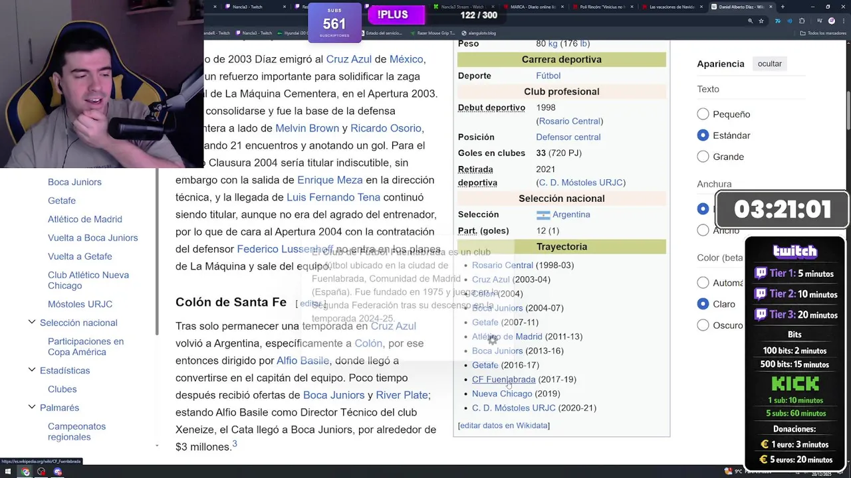Image resolution: width=851 pixels, height=478 pixels.
Task: Open C. D. Móstoles URJC (2020-21) link
Action: (513, 408)
